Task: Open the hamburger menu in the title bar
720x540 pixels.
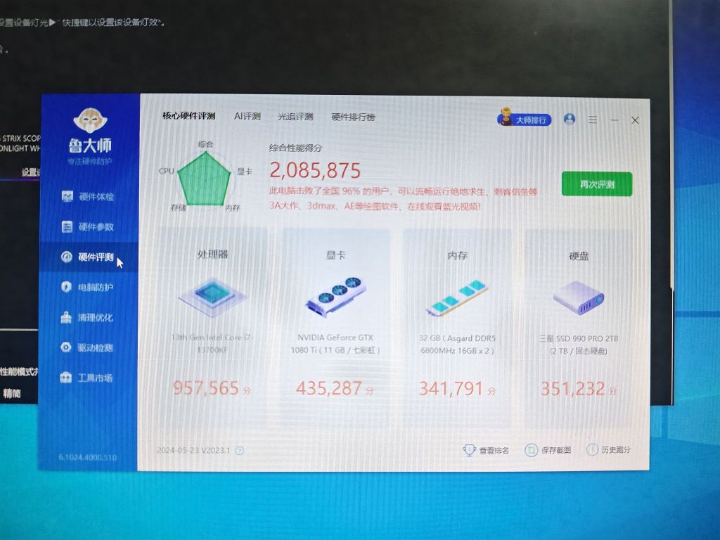Action: 593,120
